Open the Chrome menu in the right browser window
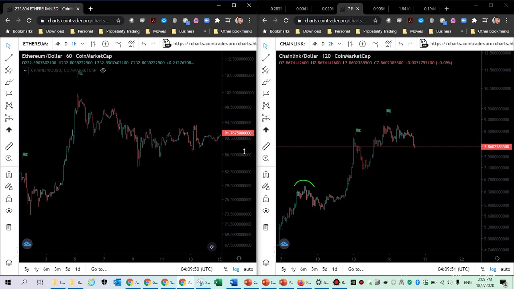Screen dimensions: 514x289 tap(506, 20)
